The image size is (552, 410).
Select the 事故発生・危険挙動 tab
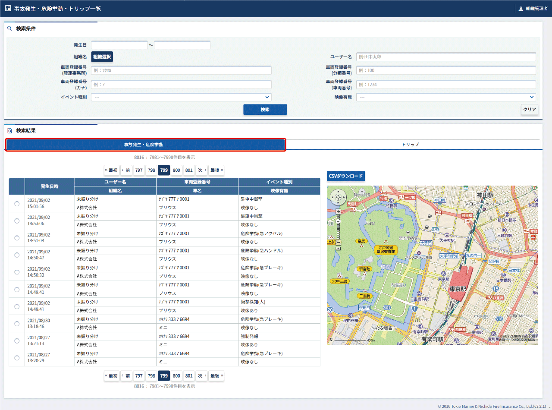[145, 145]
